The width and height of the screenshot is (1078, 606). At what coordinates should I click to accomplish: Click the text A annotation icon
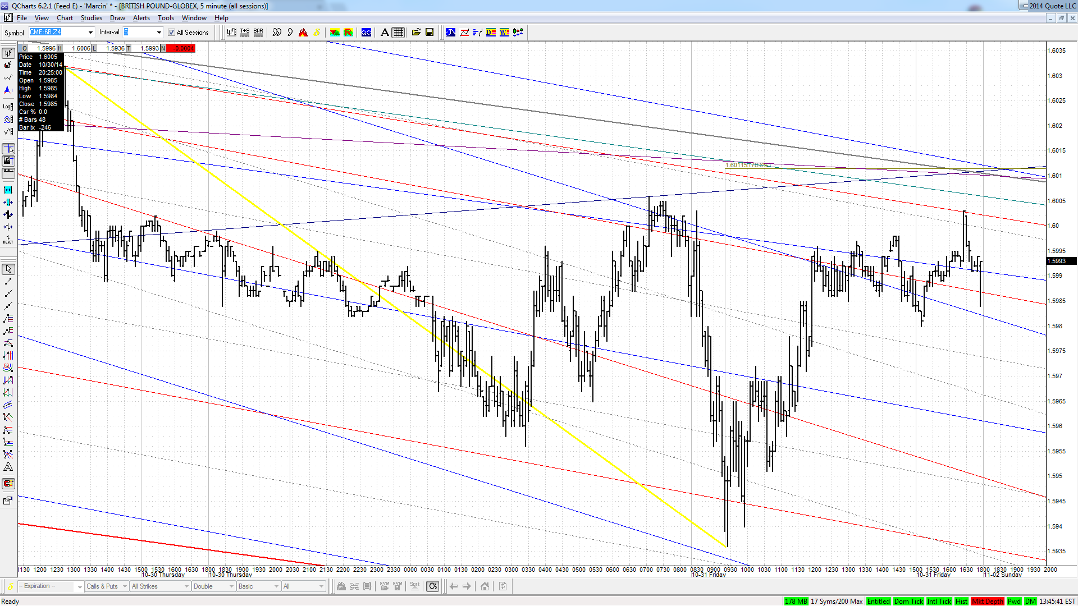tap(385, 33)
